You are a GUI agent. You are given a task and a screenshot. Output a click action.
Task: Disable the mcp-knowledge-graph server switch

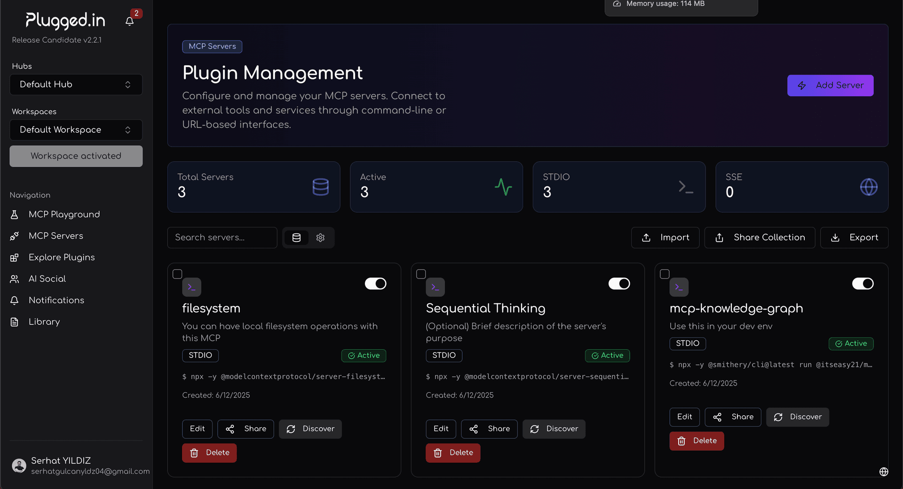pos(863,284)
